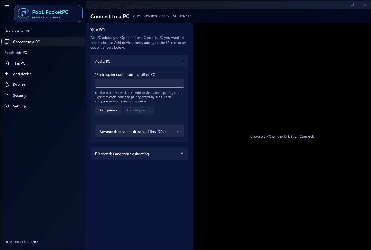Click the 'Choose a PC on the left' message
Image resolution: width=371 pixels, height=250 pixels.
[282, 136]
